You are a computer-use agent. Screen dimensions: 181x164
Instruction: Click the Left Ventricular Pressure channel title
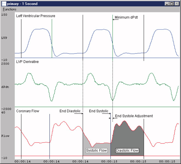[36, 16]
